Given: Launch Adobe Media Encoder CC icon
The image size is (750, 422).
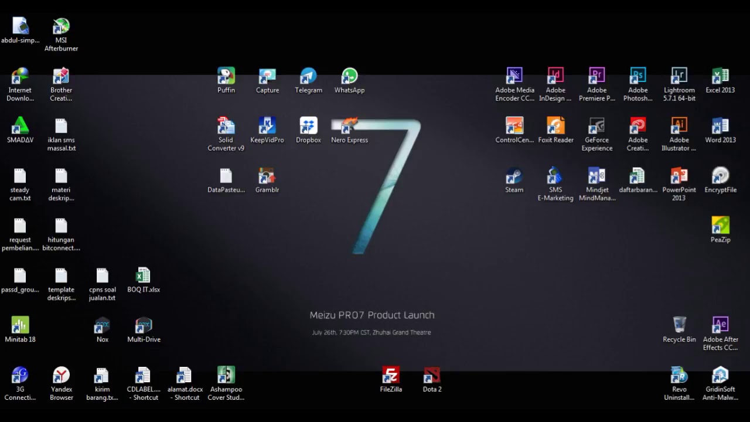Looking at the screenshot, I should point(514,76).
